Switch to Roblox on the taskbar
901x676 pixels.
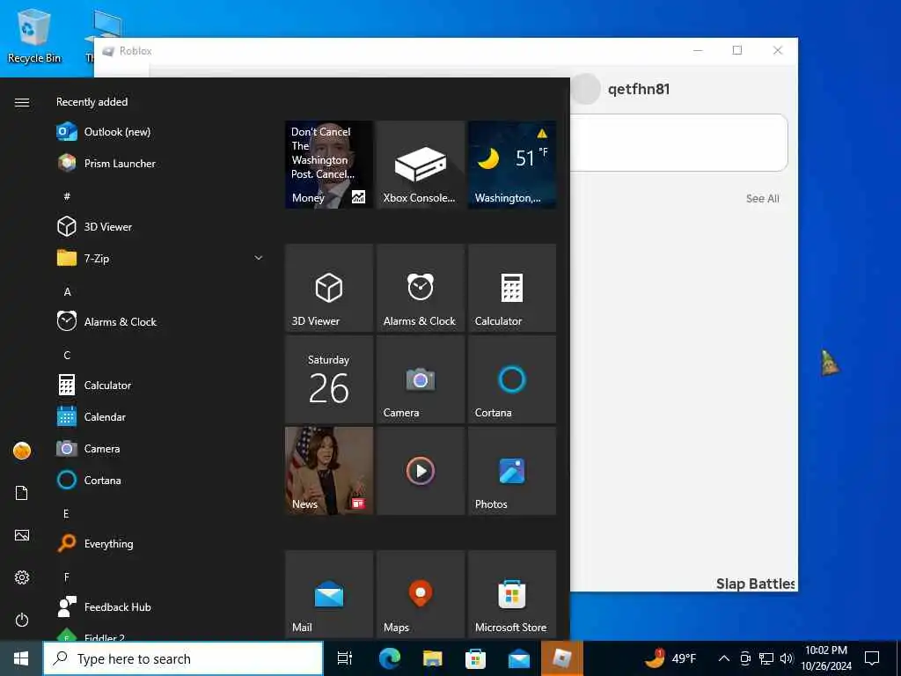pos(562,658)
